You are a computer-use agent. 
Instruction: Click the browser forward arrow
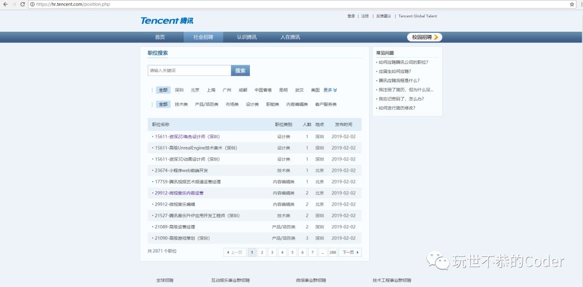click(x=14, y=4)
